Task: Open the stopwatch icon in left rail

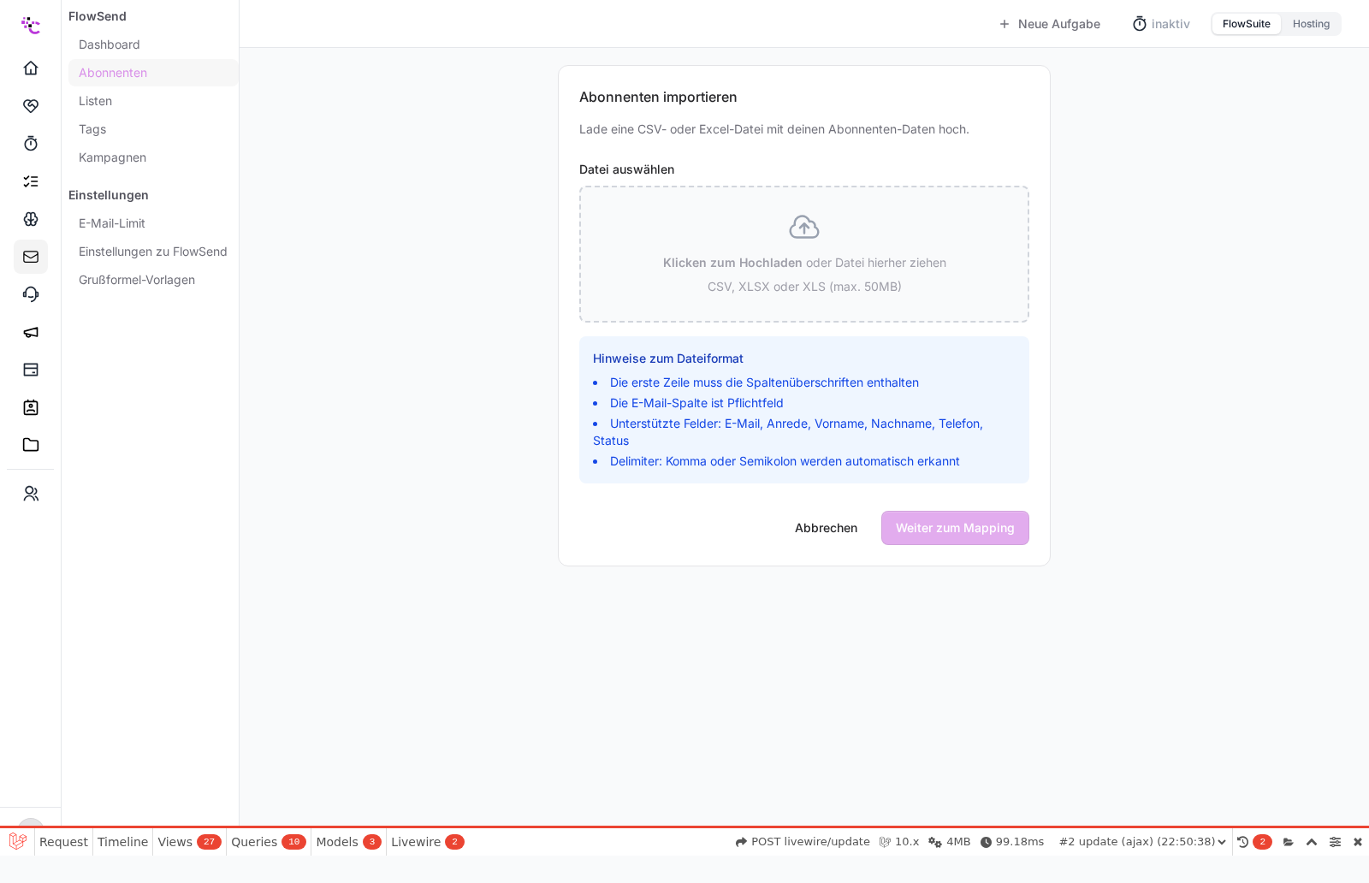Action: tap(31, 143)
